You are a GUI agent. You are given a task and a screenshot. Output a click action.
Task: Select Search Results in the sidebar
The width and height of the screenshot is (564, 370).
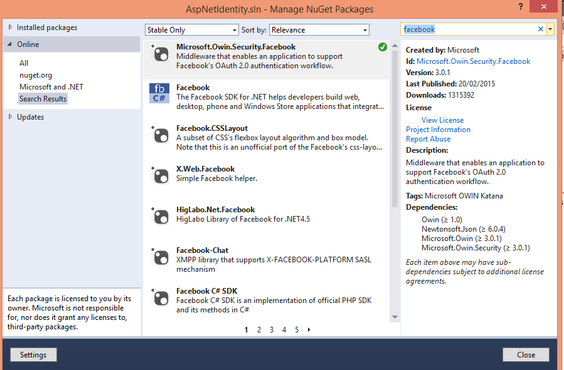click(x=43, y=99)
